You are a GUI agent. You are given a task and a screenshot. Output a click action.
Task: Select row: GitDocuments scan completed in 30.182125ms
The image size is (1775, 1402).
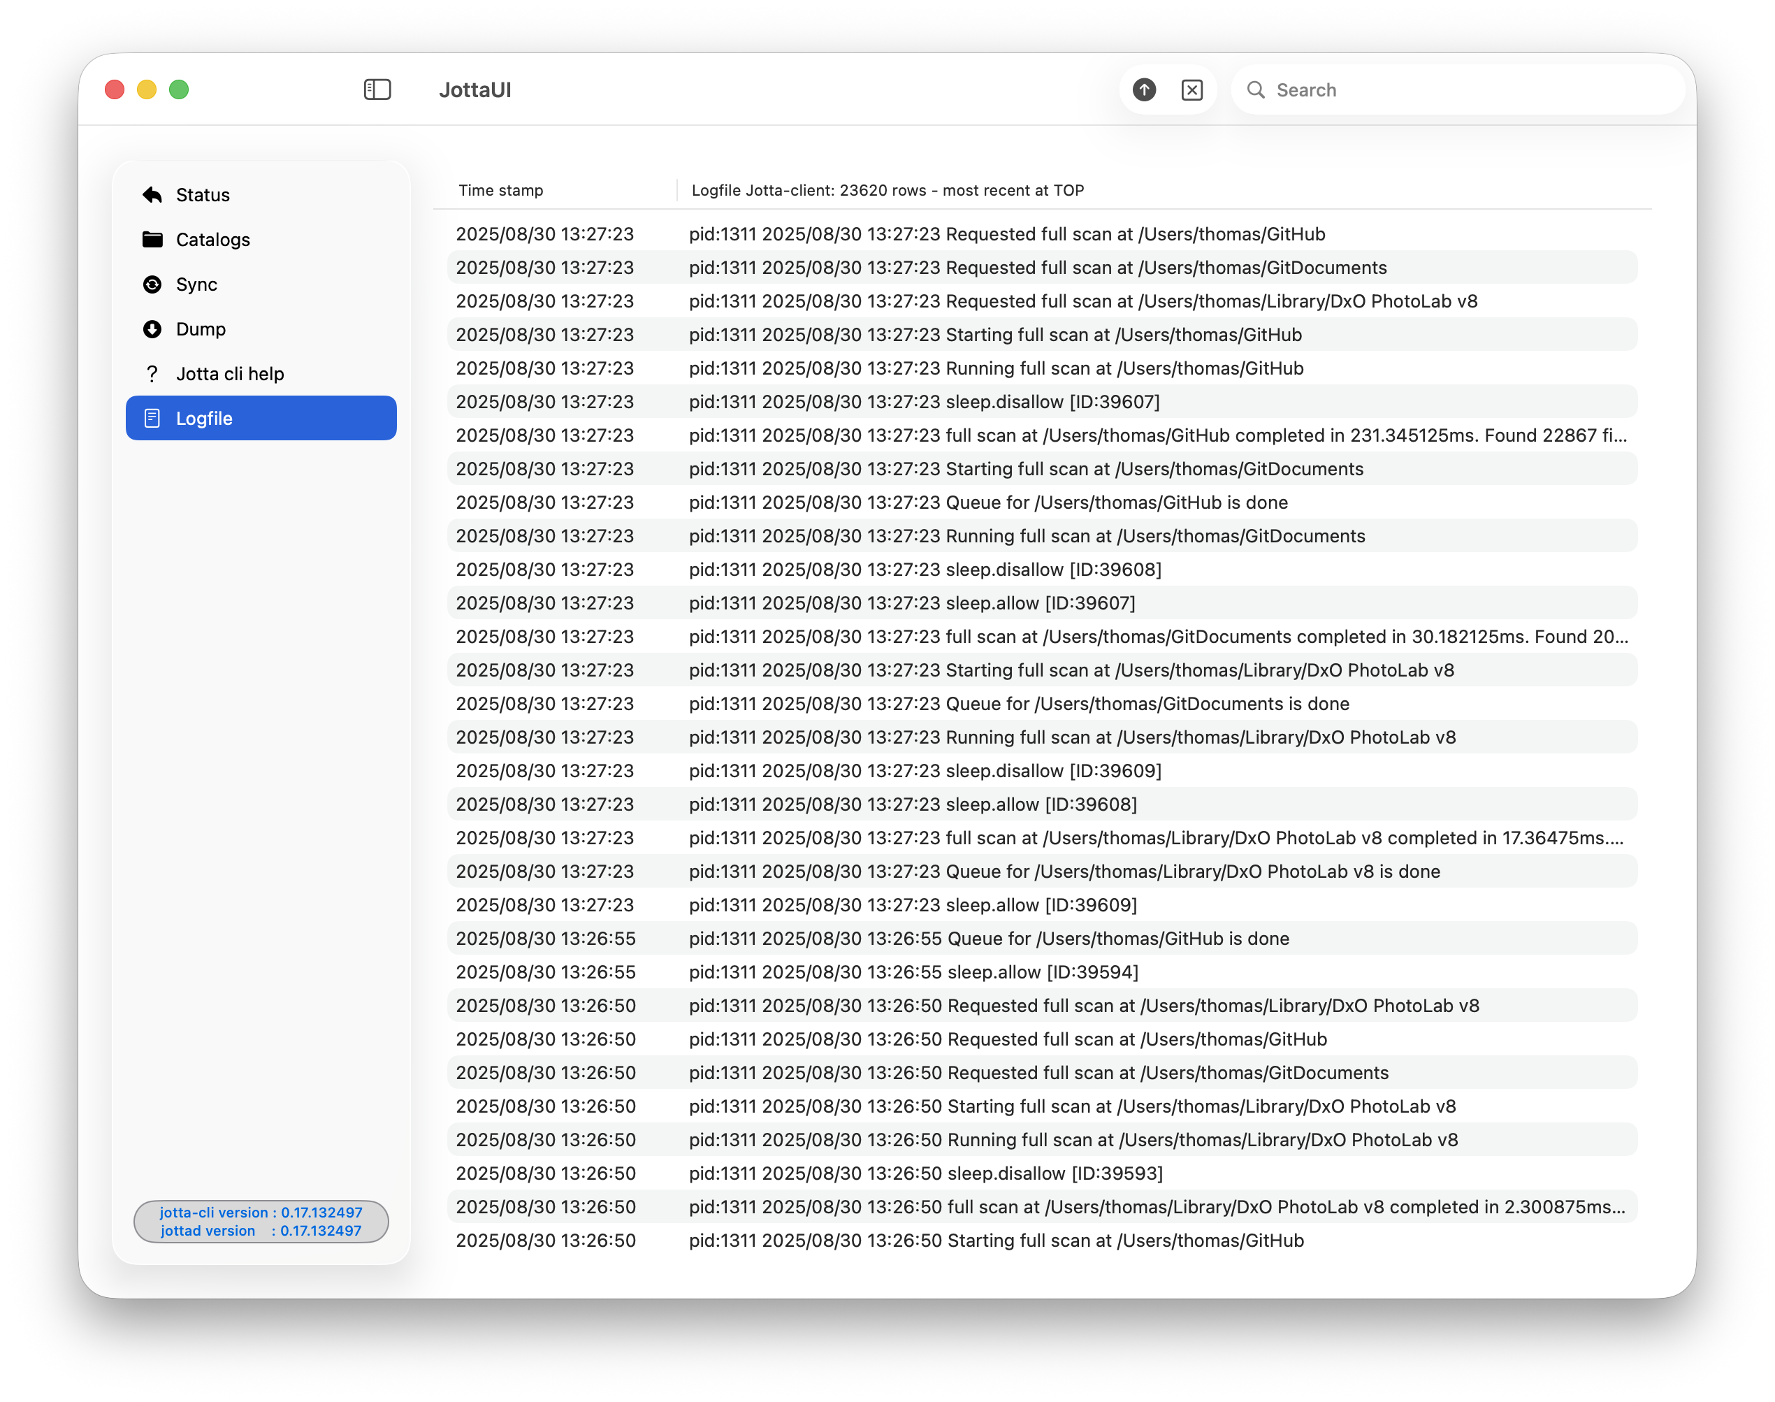pyautogui.click(x=1042, y=636)
